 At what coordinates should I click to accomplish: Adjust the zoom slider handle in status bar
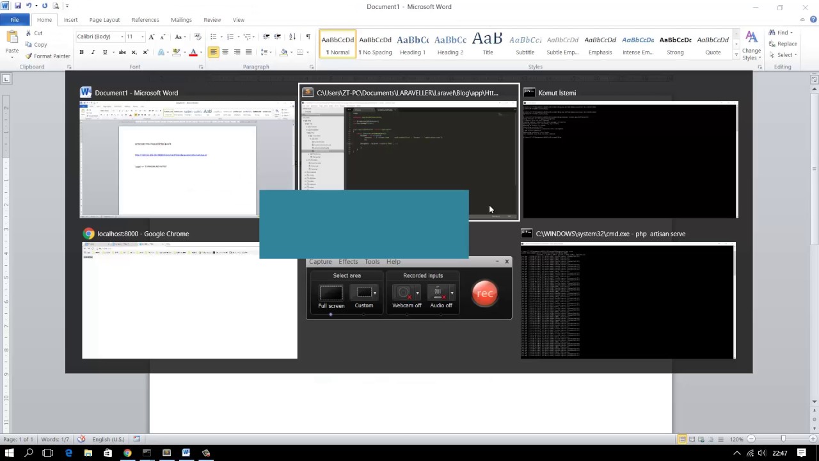(783, 439)
